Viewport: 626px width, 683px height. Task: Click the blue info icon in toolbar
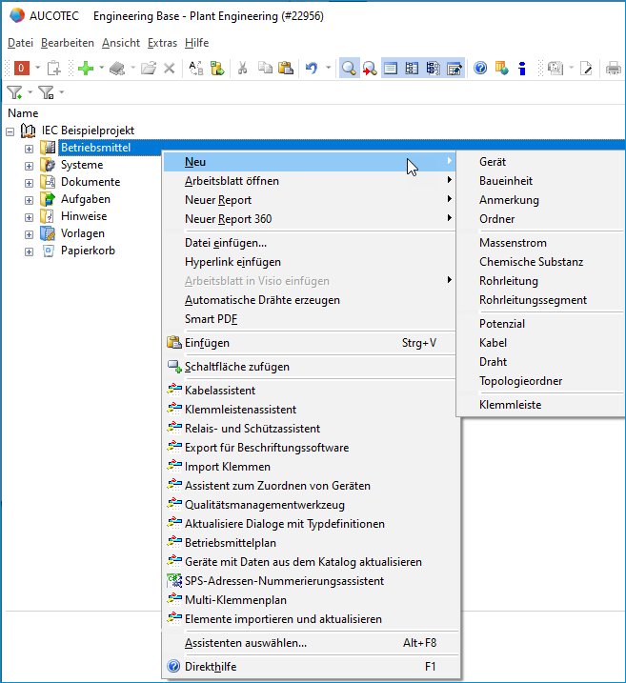[x=522, y=68]
